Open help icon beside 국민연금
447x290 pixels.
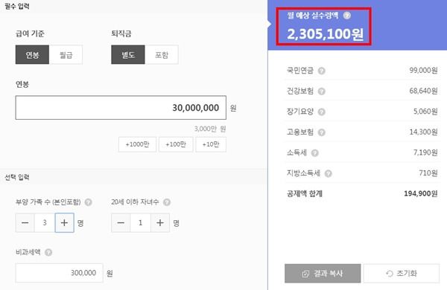click(322, 71)
